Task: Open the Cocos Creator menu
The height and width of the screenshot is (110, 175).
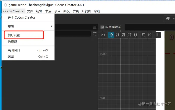Action: (x=13, y=11)
